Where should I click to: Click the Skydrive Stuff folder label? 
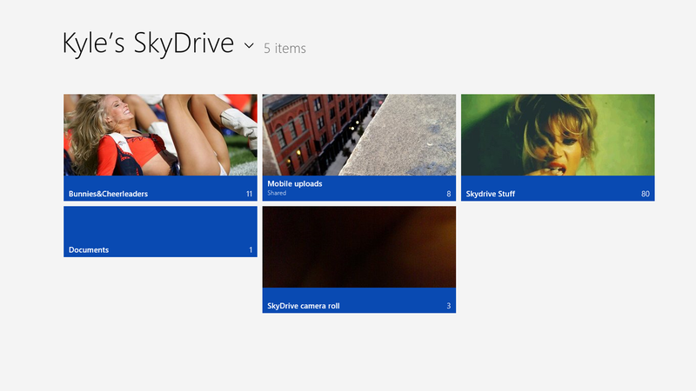491,194
